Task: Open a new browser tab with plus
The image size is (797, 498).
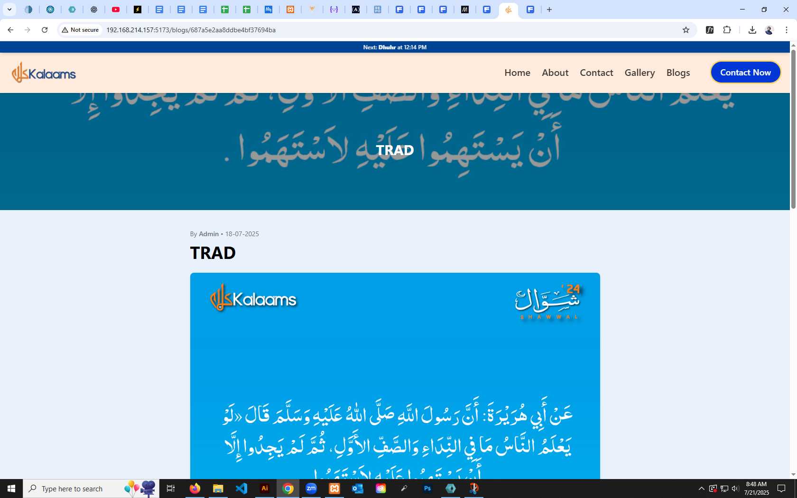Action: [x=549, y=9]
